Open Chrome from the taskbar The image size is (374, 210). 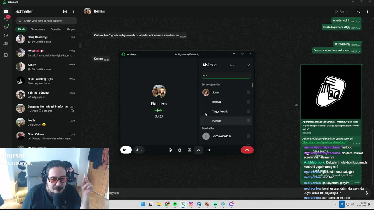[167, 204]
